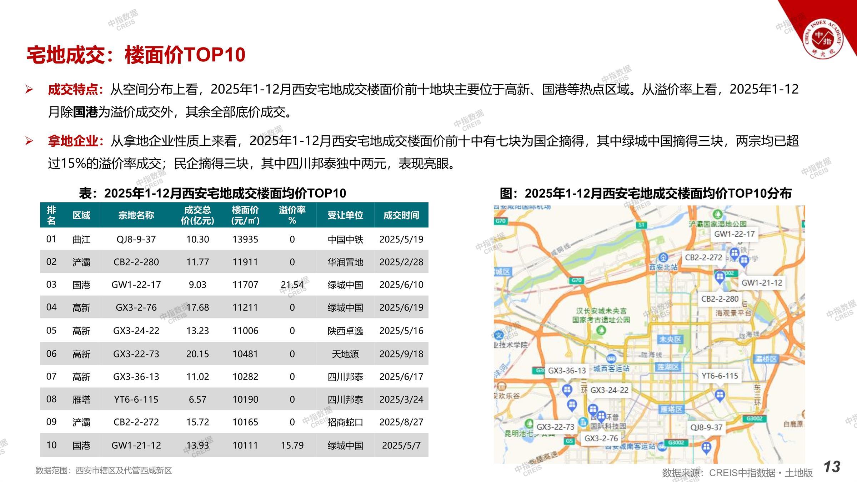
Task: Click the Xi'an North Station (西安北站) icon
Action: (x=663, y=257)
